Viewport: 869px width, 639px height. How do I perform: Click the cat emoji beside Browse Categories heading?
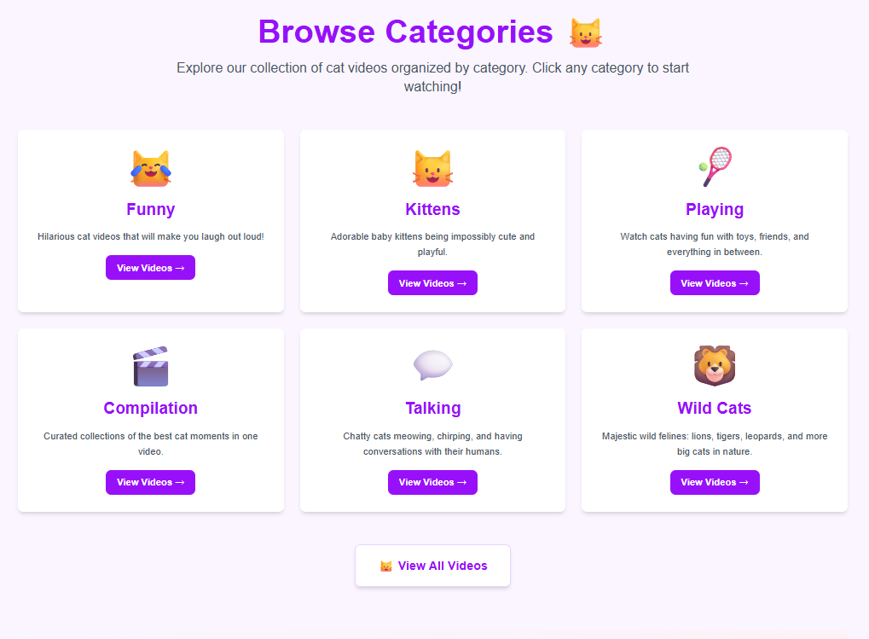point(586,33)
